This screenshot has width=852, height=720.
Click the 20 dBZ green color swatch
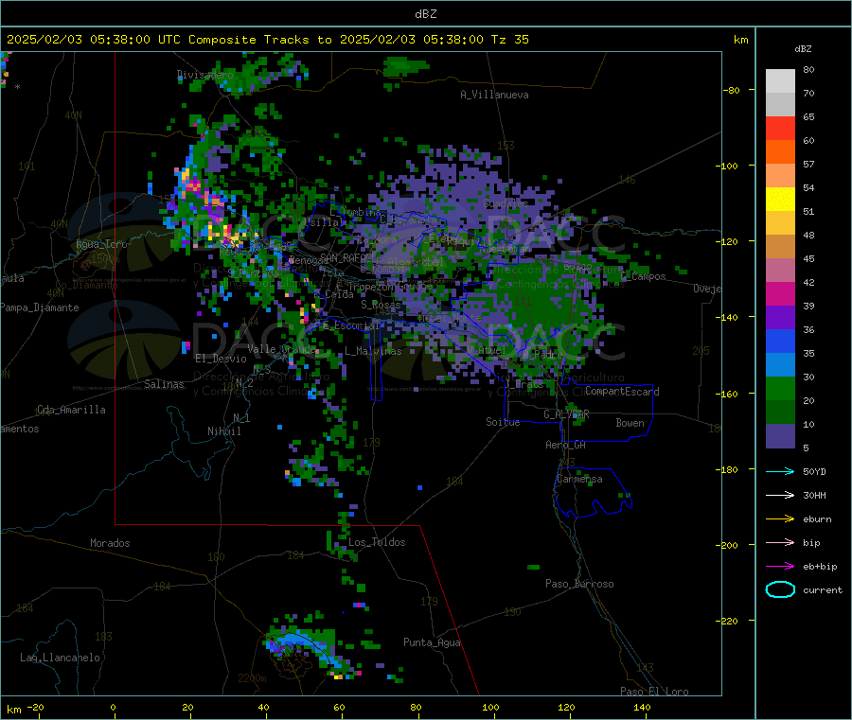(x=780, y=388)
